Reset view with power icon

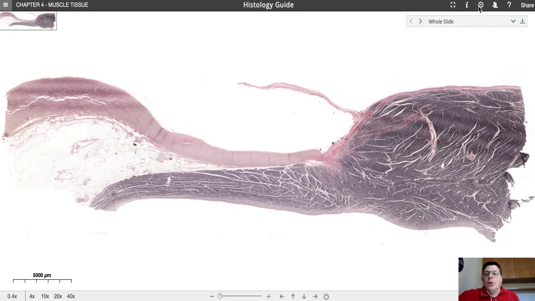326,296
